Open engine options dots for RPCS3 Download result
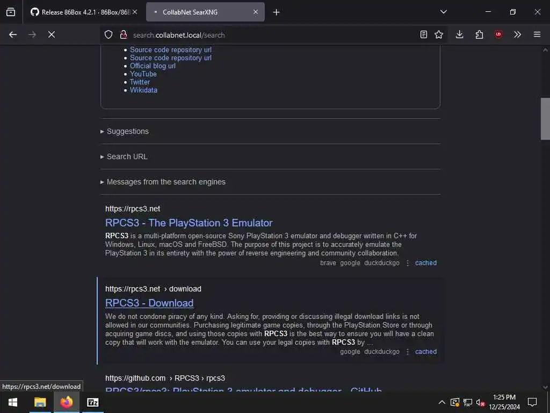 click(407, 352)
